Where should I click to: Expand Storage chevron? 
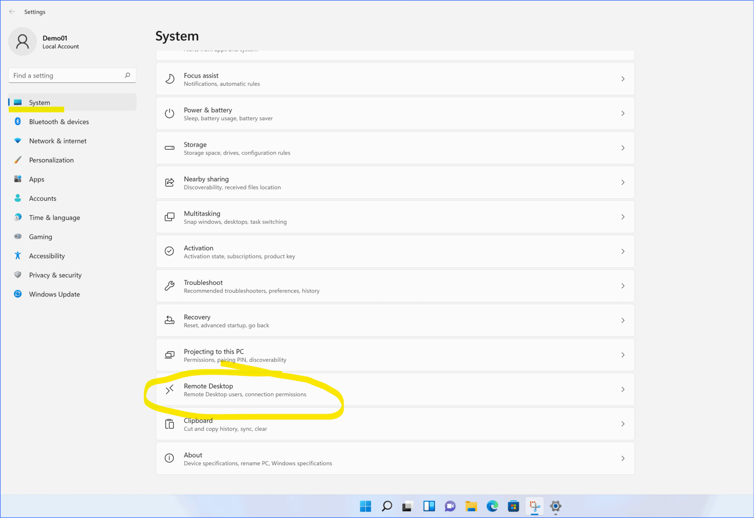623,148
